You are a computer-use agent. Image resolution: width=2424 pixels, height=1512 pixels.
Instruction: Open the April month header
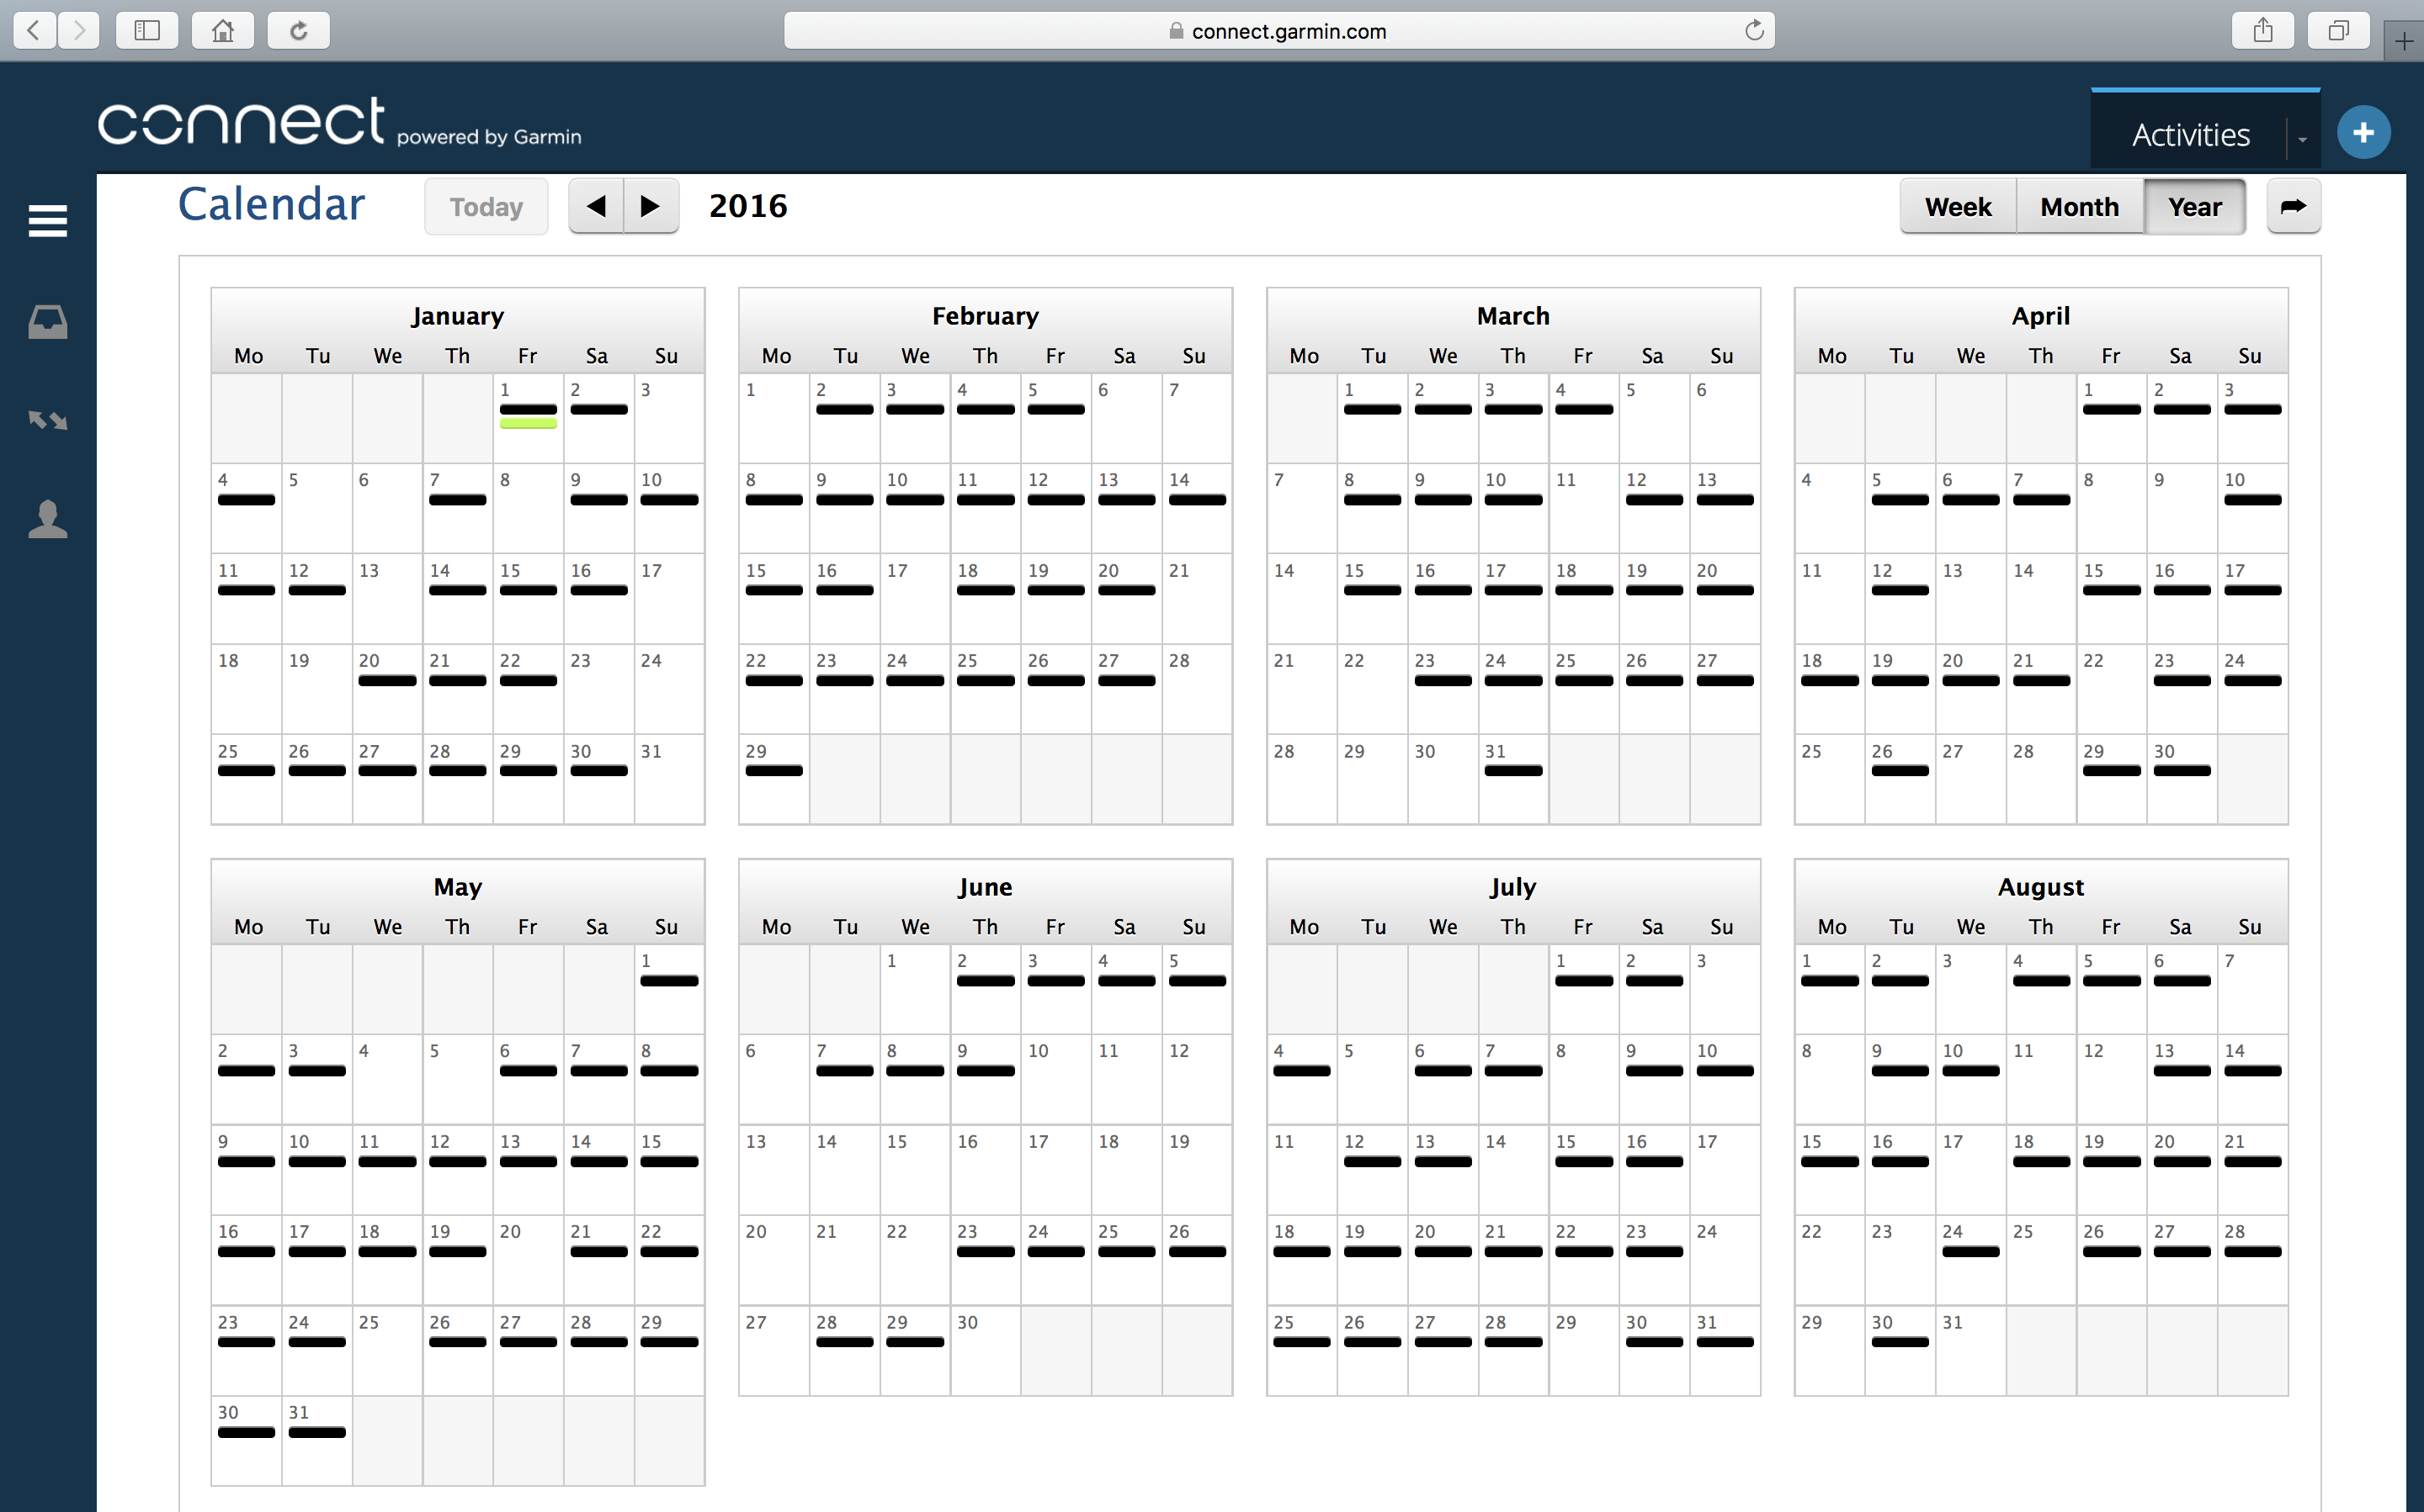pos(2039,316)
